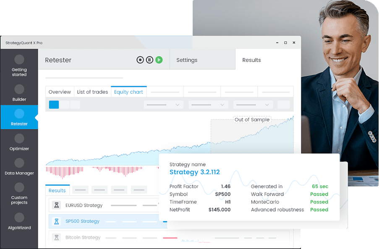This screenshot has width=379, height=249.
Task: Open the AlgoWizard sidebar section
Action: click(x=19, y=221)
